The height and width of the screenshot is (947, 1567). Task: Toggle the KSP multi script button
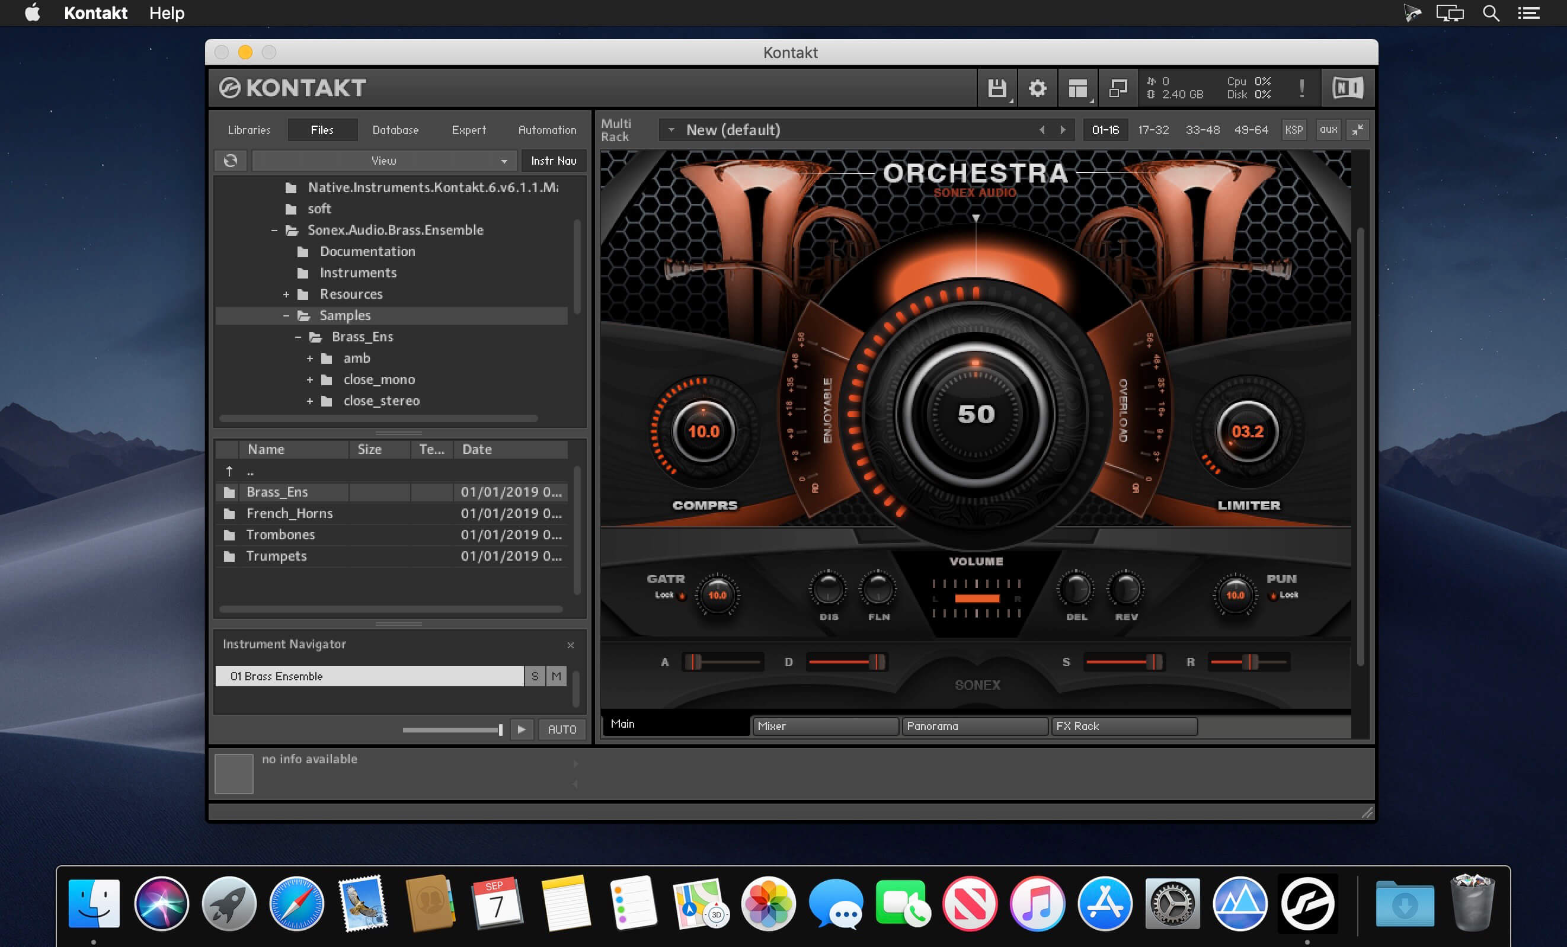(x=1294, y=130)
